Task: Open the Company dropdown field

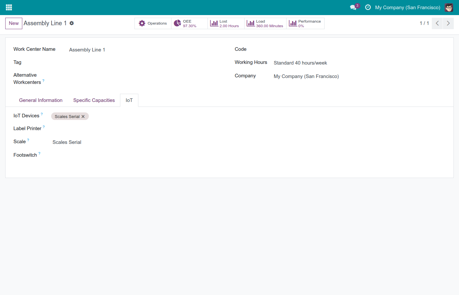Action: tap(359, 76)
